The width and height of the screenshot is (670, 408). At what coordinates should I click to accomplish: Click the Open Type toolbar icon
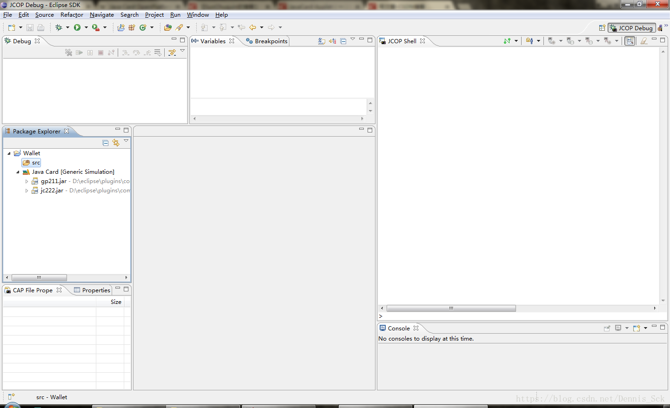(x=168, y=27)
